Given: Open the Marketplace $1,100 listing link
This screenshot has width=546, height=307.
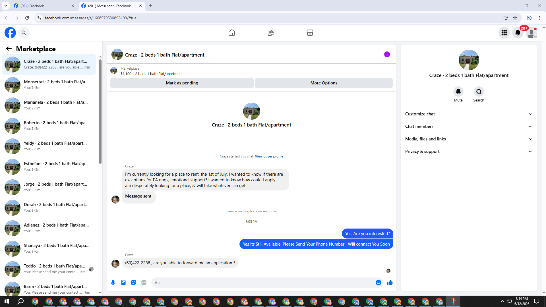Looking at the screenshot, I should 152,74.
